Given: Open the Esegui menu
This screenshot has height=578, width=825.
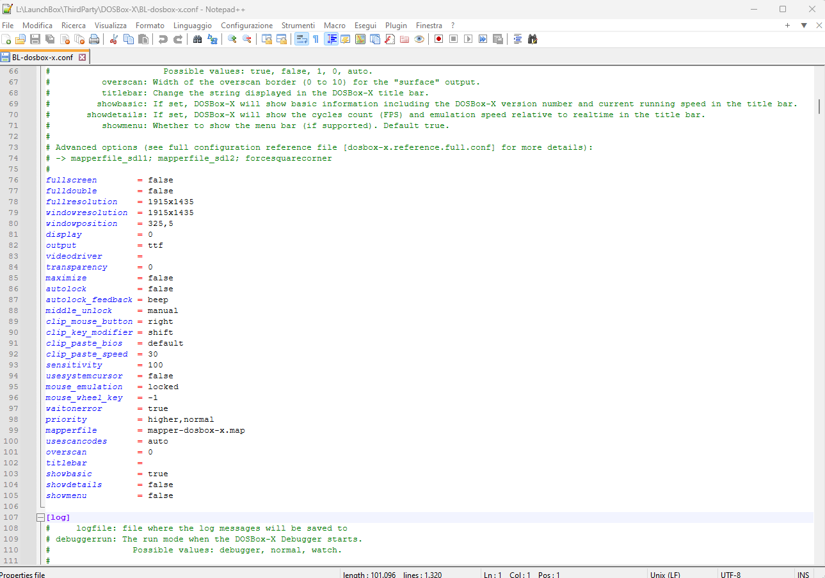Looking at the screenshot, I should point(365,26).
